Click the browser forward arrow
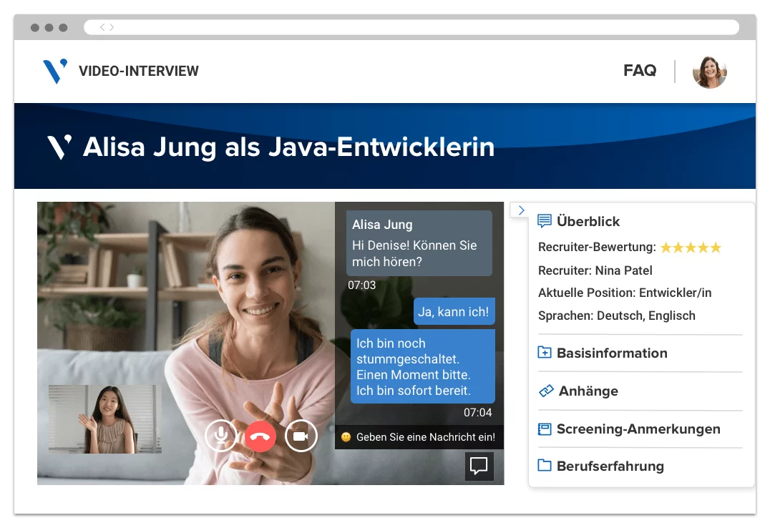 pyautogui.click(x=111, y=27)
